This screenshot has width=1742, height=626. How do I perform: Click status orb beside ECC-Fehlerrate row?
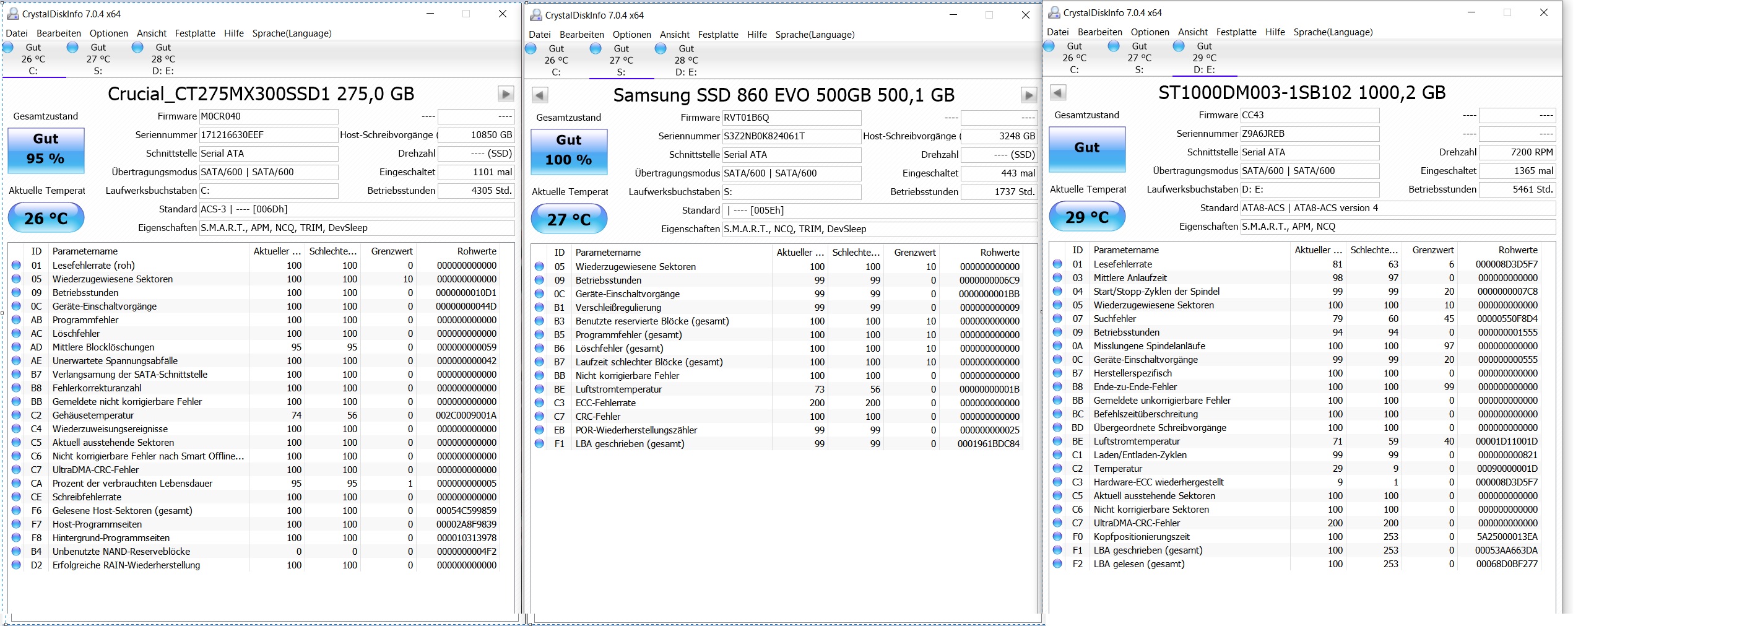tap(539, 402)
